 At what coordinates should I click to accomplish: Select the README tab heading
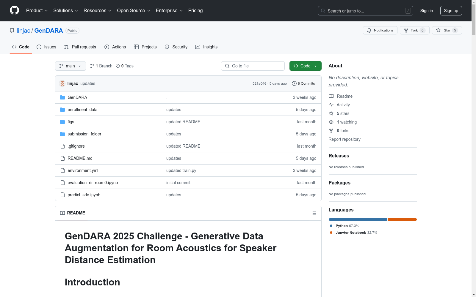coord(73,213)
